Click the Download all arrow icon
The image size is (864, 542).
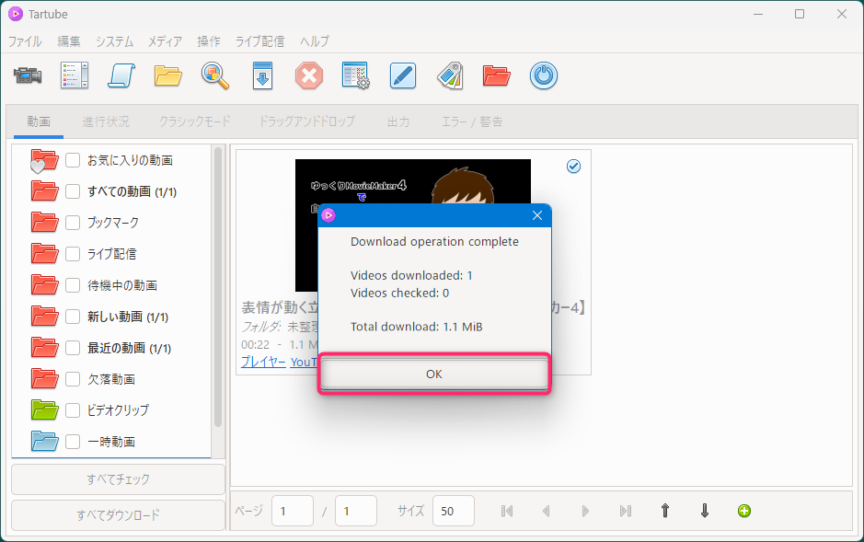coord(263,75)
